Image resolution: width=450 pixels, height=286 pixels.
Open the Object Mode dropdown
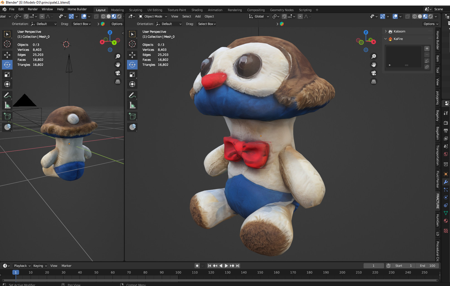[x=153, y=16]
